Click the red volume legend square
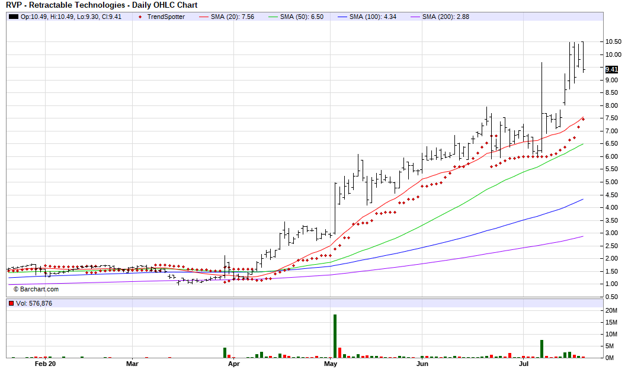This screenshot has height=382, width=628. [x=11, y=303]
